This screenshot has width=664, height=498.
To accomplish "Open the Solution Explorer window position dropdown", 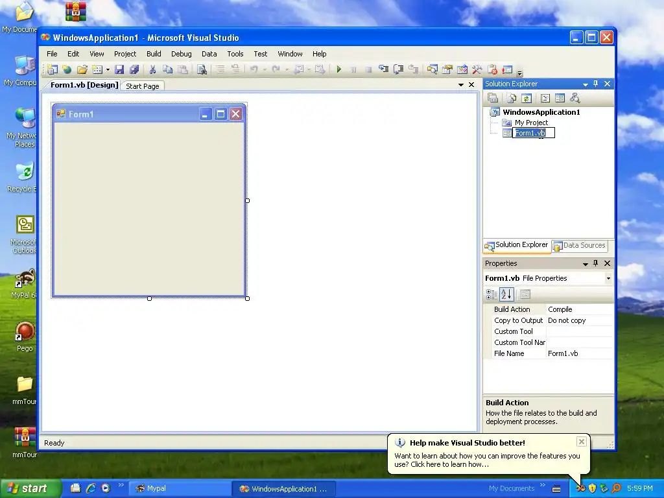I will (586, 84).
